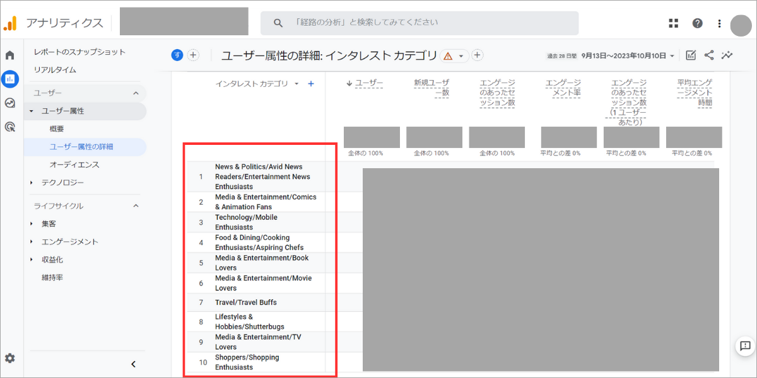Collapse the ライフサイクル section chevron
Viewport: 757px width, 378px height.
click(x=136, y=206)
